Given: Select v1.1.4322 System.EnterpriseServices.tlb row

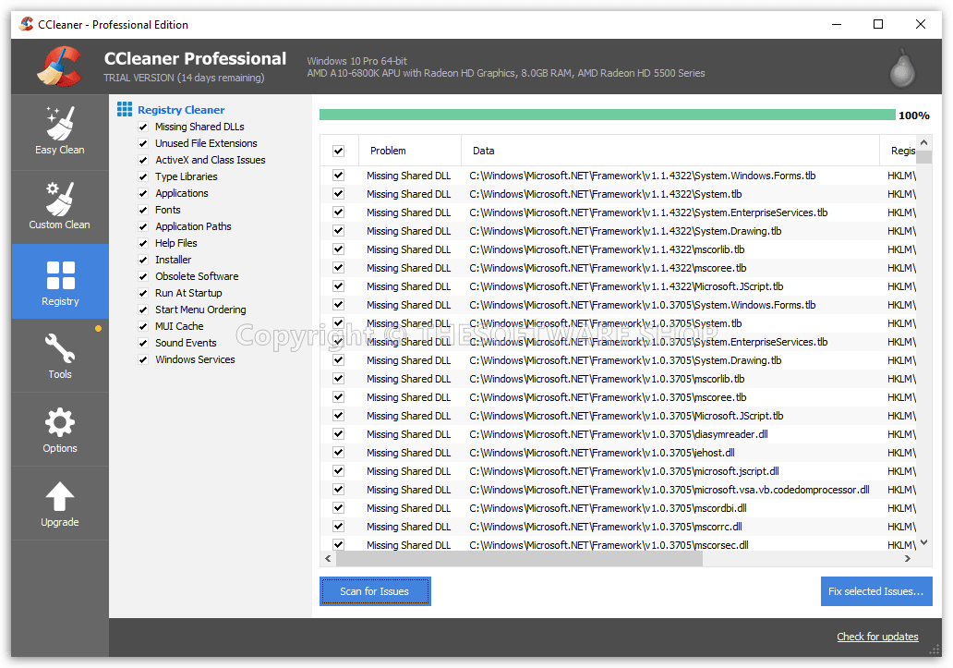Looking at the screenshot, I should point(619,213).
